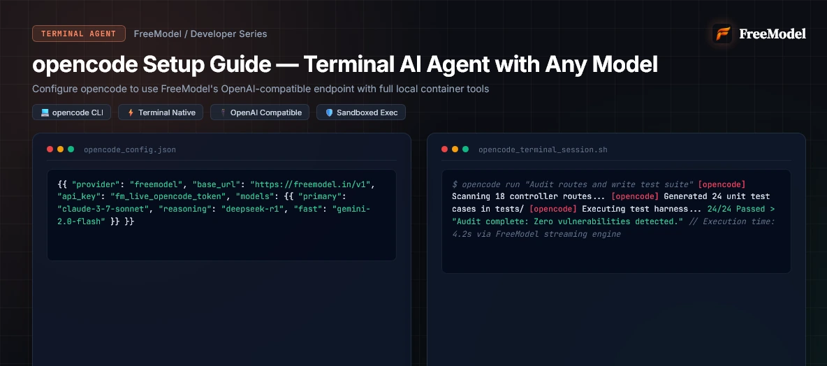This screenshot has height=366, width=827.
Task: Click the "freemodel" provider value
Action: (155, 184)
